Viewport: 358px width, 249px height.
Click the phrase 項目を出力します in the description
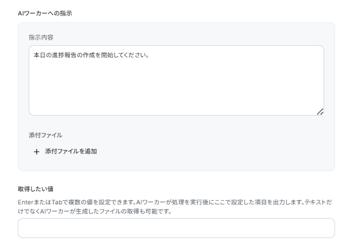274,202
